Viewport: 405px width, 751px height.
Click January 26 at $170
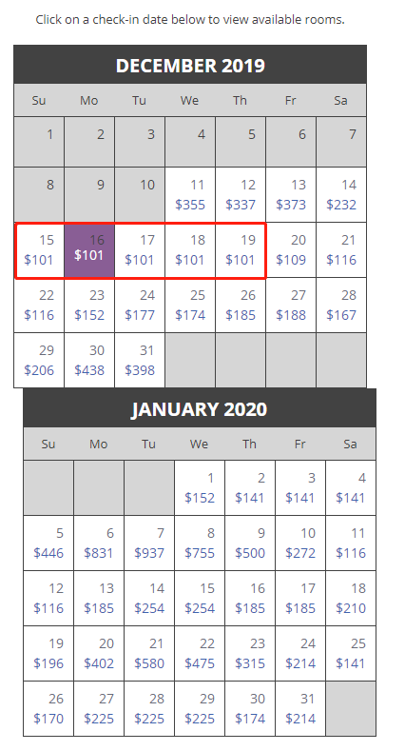48,709
